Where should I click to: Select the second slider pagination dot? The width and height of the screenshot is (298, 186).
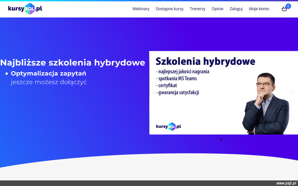226,139
